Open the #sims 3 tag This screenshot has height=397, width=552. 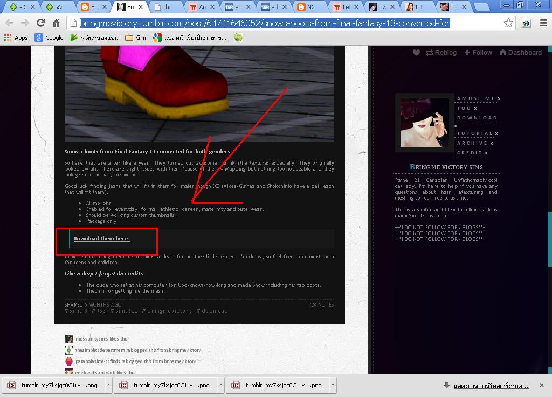pyautogui.click(x=75, y=311)
